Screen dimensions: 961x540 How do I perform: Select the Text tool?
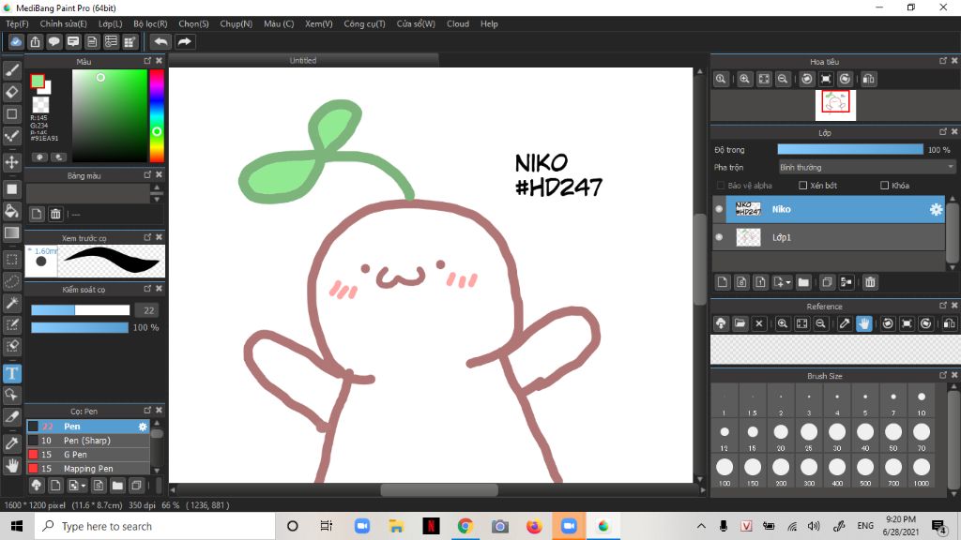pos(11,373)
